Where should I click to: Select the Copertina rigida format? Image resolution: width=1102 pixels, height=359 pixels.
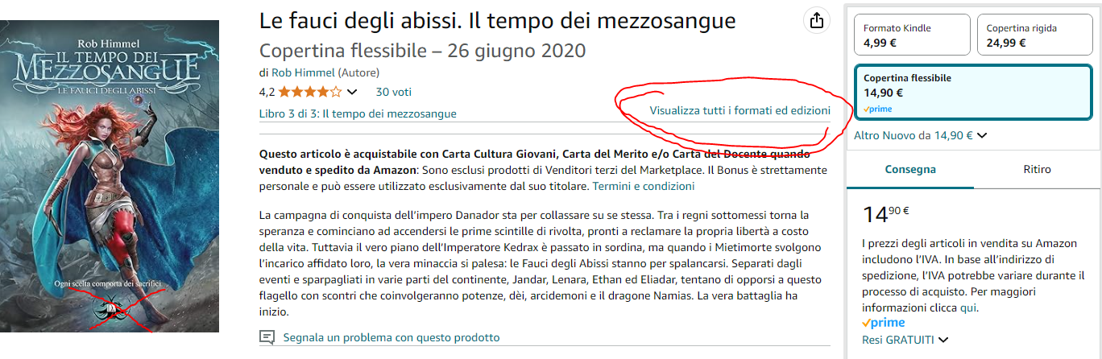pos(1034,35)
